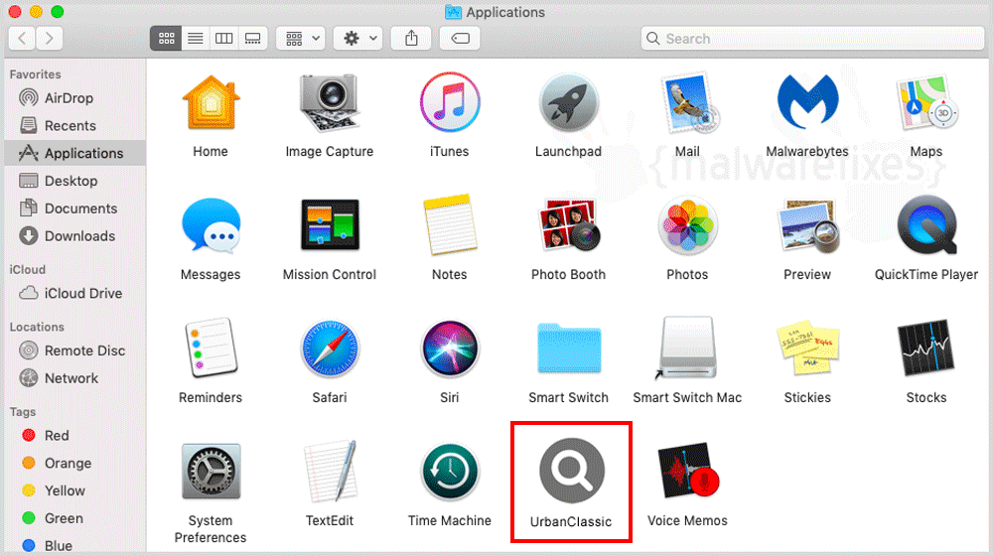Viewport: 993px width, 556px height.
Task: Select the Reminders app icon
Action: click(211, 348)
